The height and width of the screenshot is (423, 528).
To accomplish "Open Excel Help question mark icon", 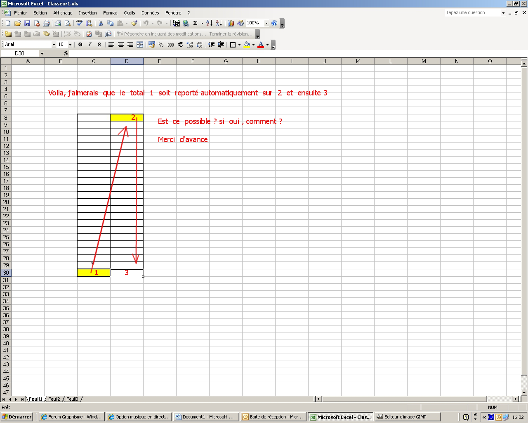I will point(274,23).
